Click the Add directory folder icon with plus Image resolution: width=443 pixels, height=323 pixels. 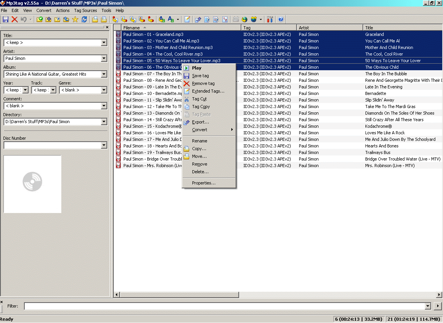tap(48, 19)
